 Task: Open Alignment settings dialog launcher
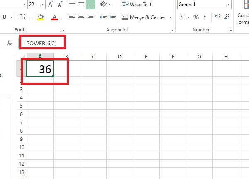tap(172, 30)
